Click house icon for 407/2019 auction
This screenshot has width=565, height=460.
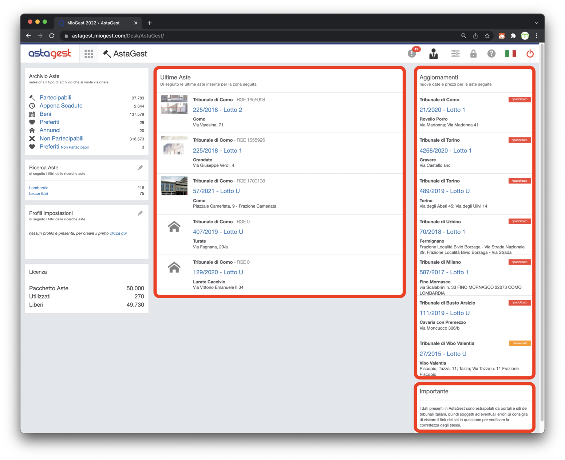click(174, 227)
